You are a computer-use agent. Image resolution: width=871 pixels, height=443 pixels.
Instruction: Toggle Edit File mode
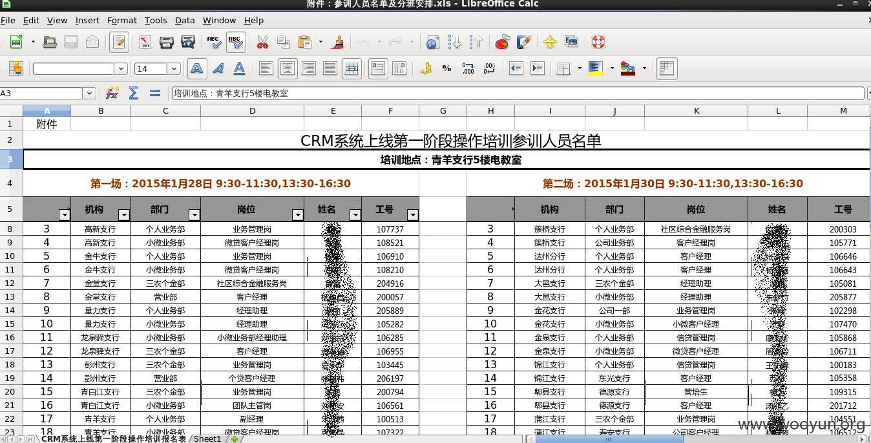pos(119,43)
